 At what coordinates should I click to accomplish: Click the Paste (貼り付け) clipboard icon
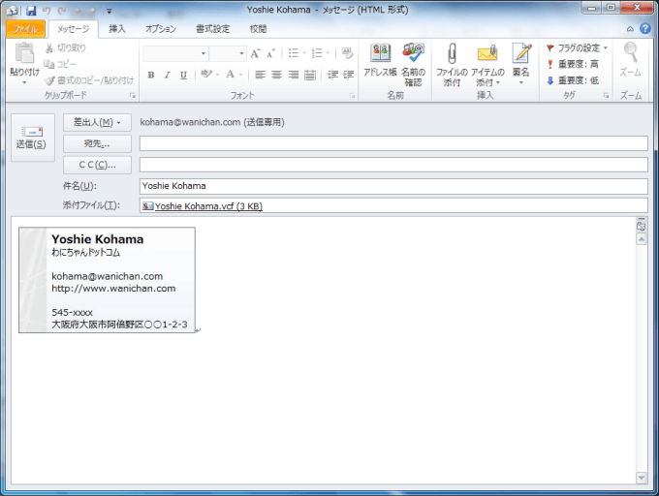[x=24, y=53]
